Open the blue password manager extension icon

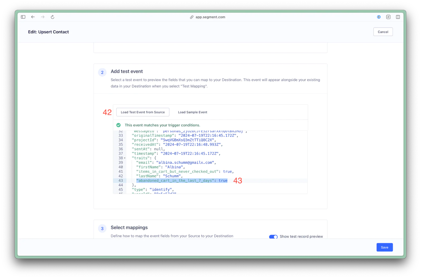[x=379, y=17]
